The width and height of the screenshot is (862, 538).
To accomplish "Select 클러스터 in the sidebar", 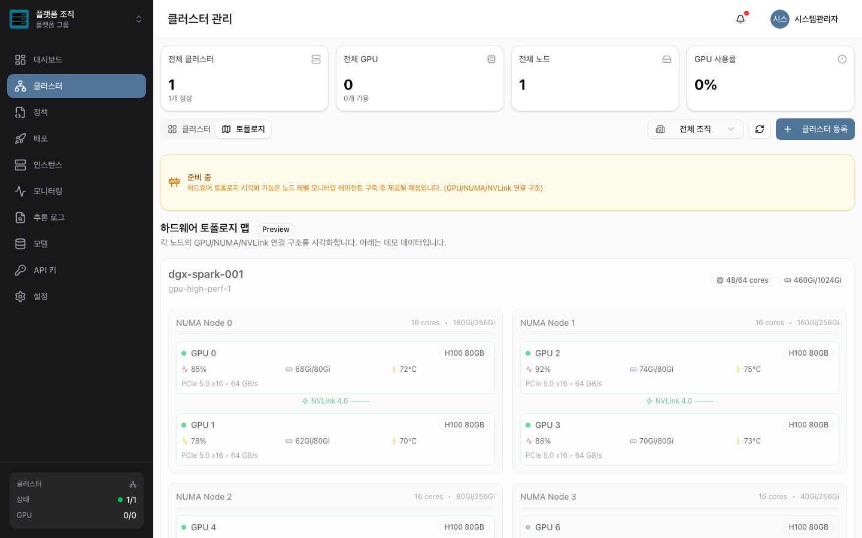I will [77, 86].
